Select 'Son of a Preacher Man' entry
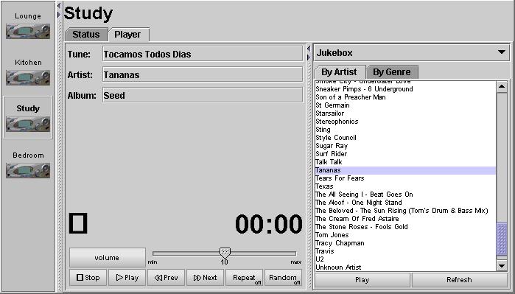Viewport: 515px width, 294px height. pos(351,97)
